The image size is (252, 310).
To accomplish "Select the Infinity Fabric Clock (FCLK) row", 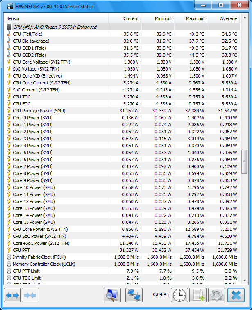I will coord(39,257).
